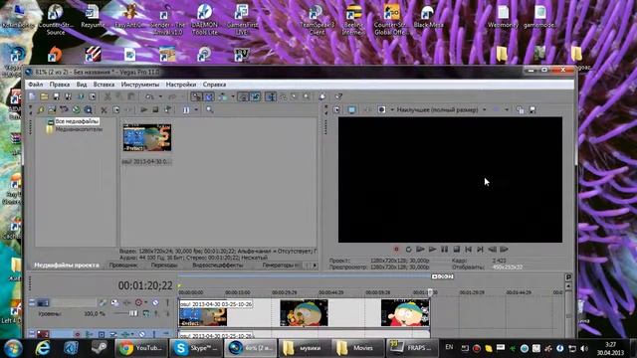Open the Правка menu
This screenshot has height=358, width=637.
[60, 85]
